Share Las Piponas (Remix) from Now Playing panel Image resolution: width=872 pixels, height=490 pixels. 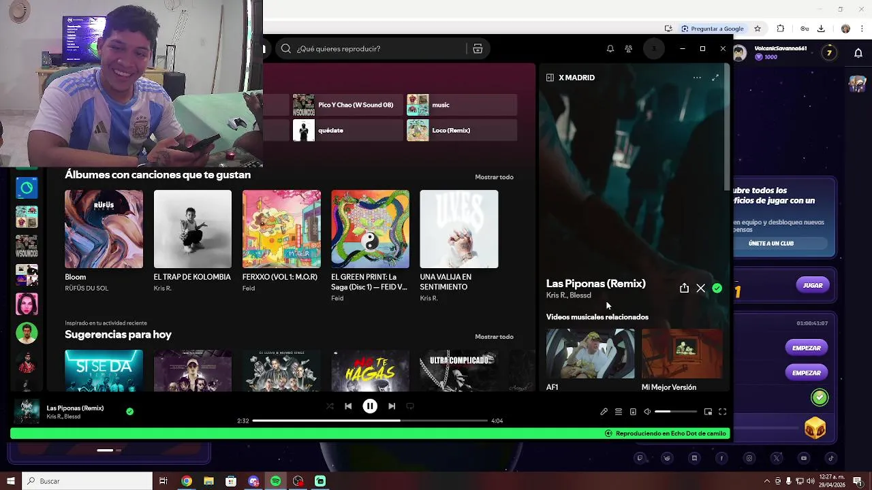pyautogui.click(x=684, y=289)
